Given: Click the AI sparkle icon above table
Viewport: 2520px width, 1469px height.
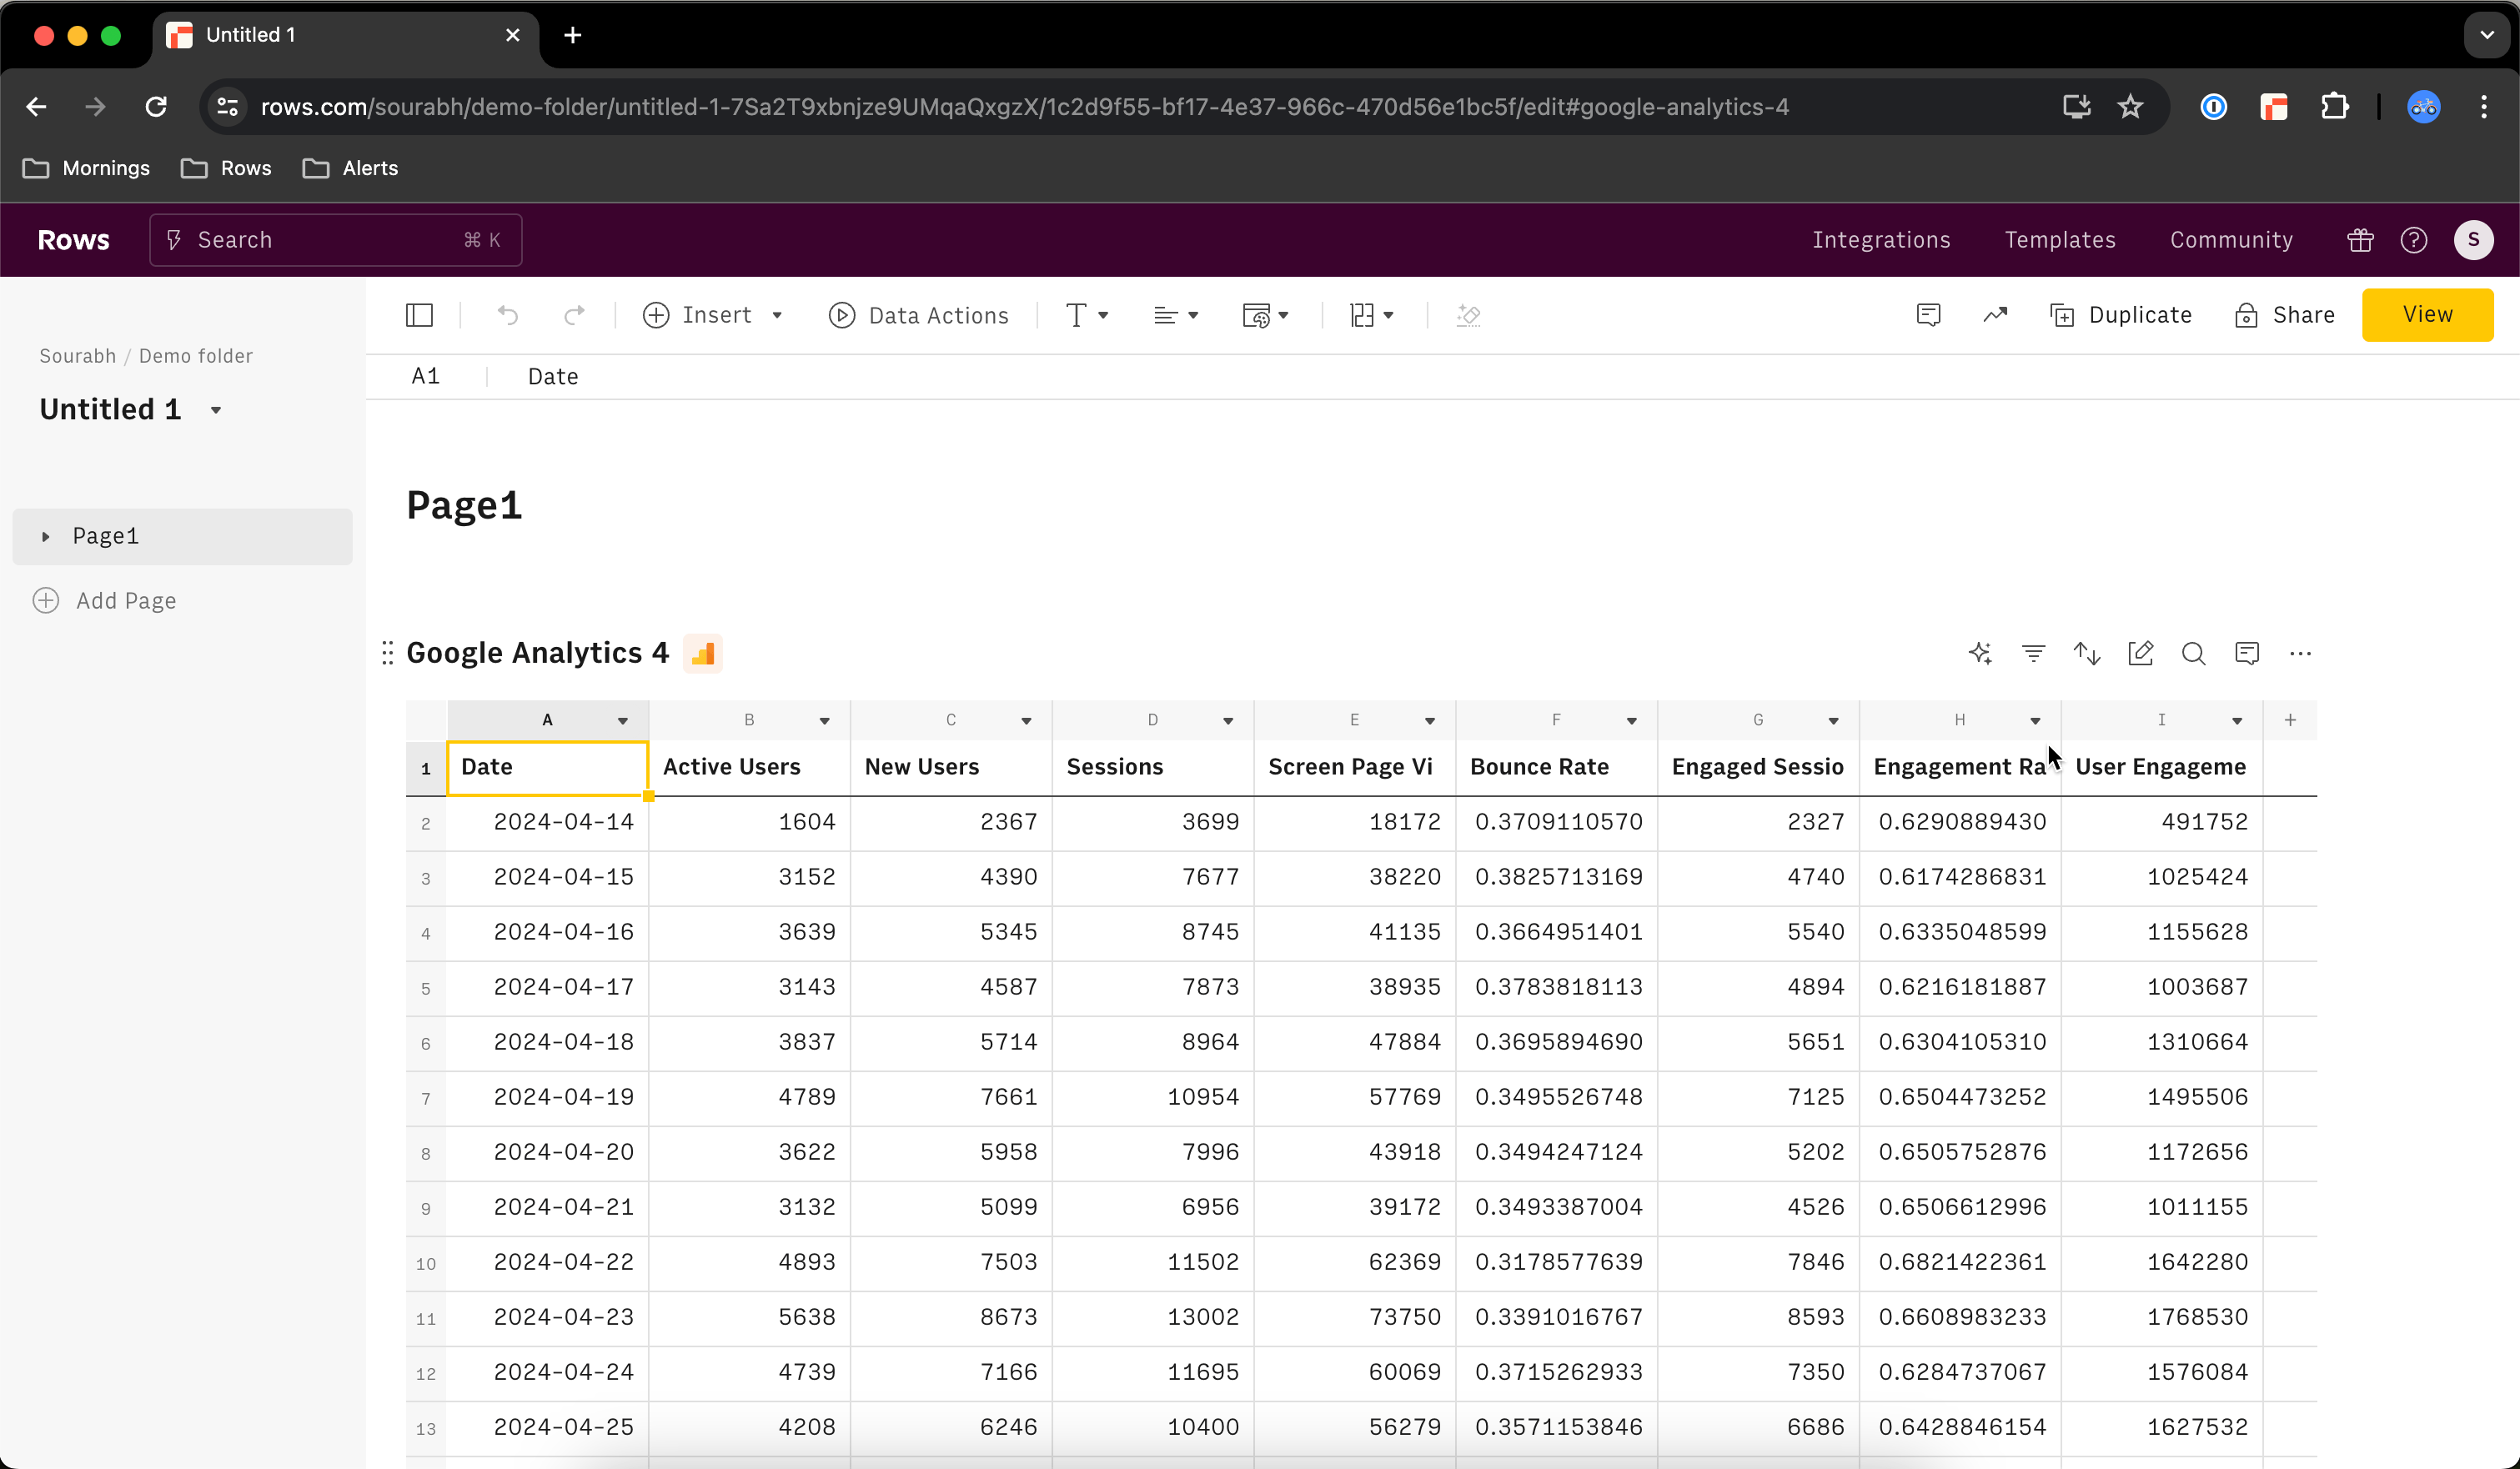Looking at the screenshot, I should [x=1980, y=653].
